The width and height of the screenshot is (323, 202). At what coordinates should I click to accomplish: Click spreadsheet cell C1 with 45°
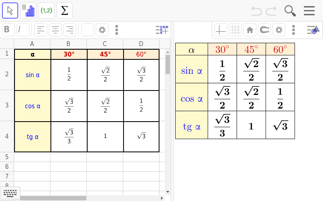(105, 54)
